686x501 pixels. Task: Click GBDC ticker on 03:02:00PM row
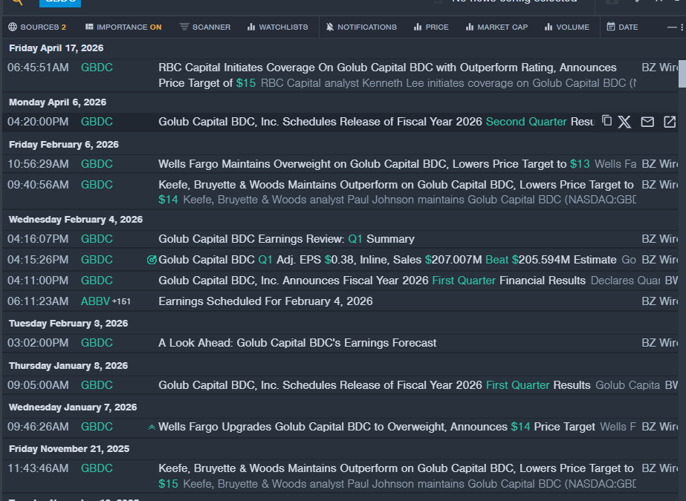point(97,343)
